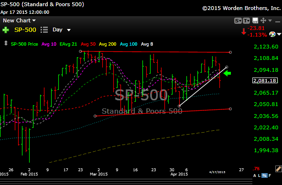
Task: Select the Avg 200 indicator label
Action: [x=108, y=44]
